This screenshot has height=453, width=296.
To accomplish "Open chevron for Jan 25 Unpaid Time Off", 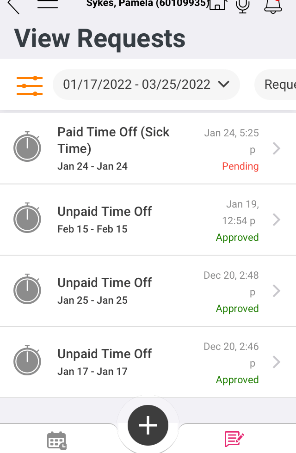I will [x=277, y=291].
